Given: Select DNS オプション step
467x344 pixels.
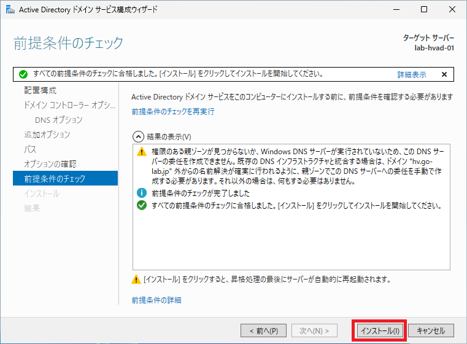Looking at the screenshot, I should (59, 120).
